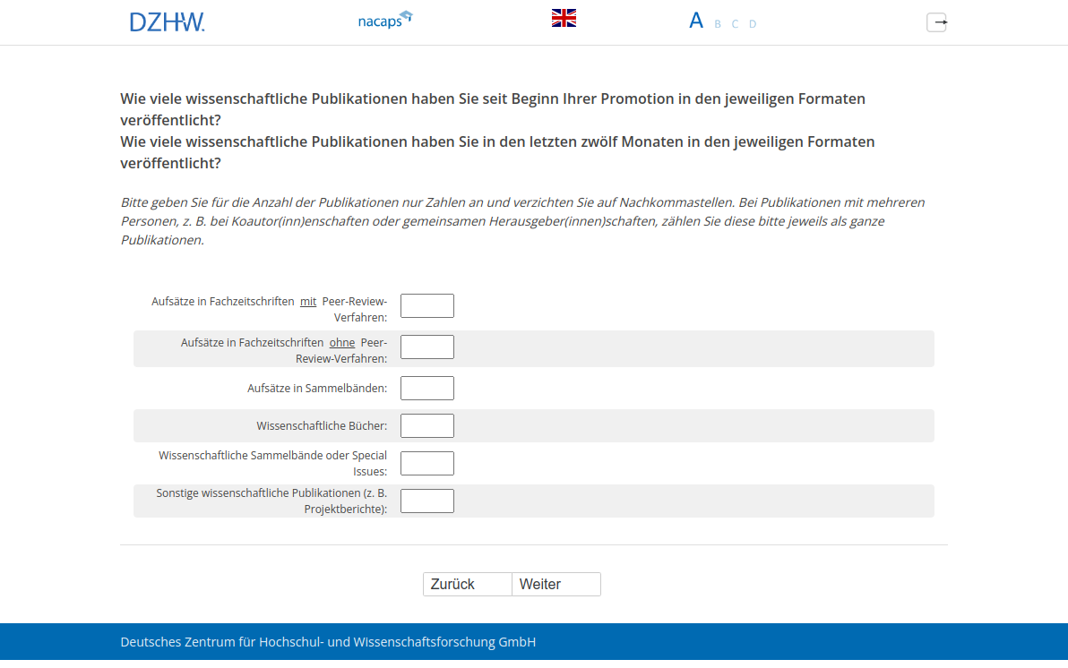Image resolution: width=1068 pixels, height=668 pixels.
Task: Click the Aufsätze in Sammelbänden label text
Action: click(317, 389)
